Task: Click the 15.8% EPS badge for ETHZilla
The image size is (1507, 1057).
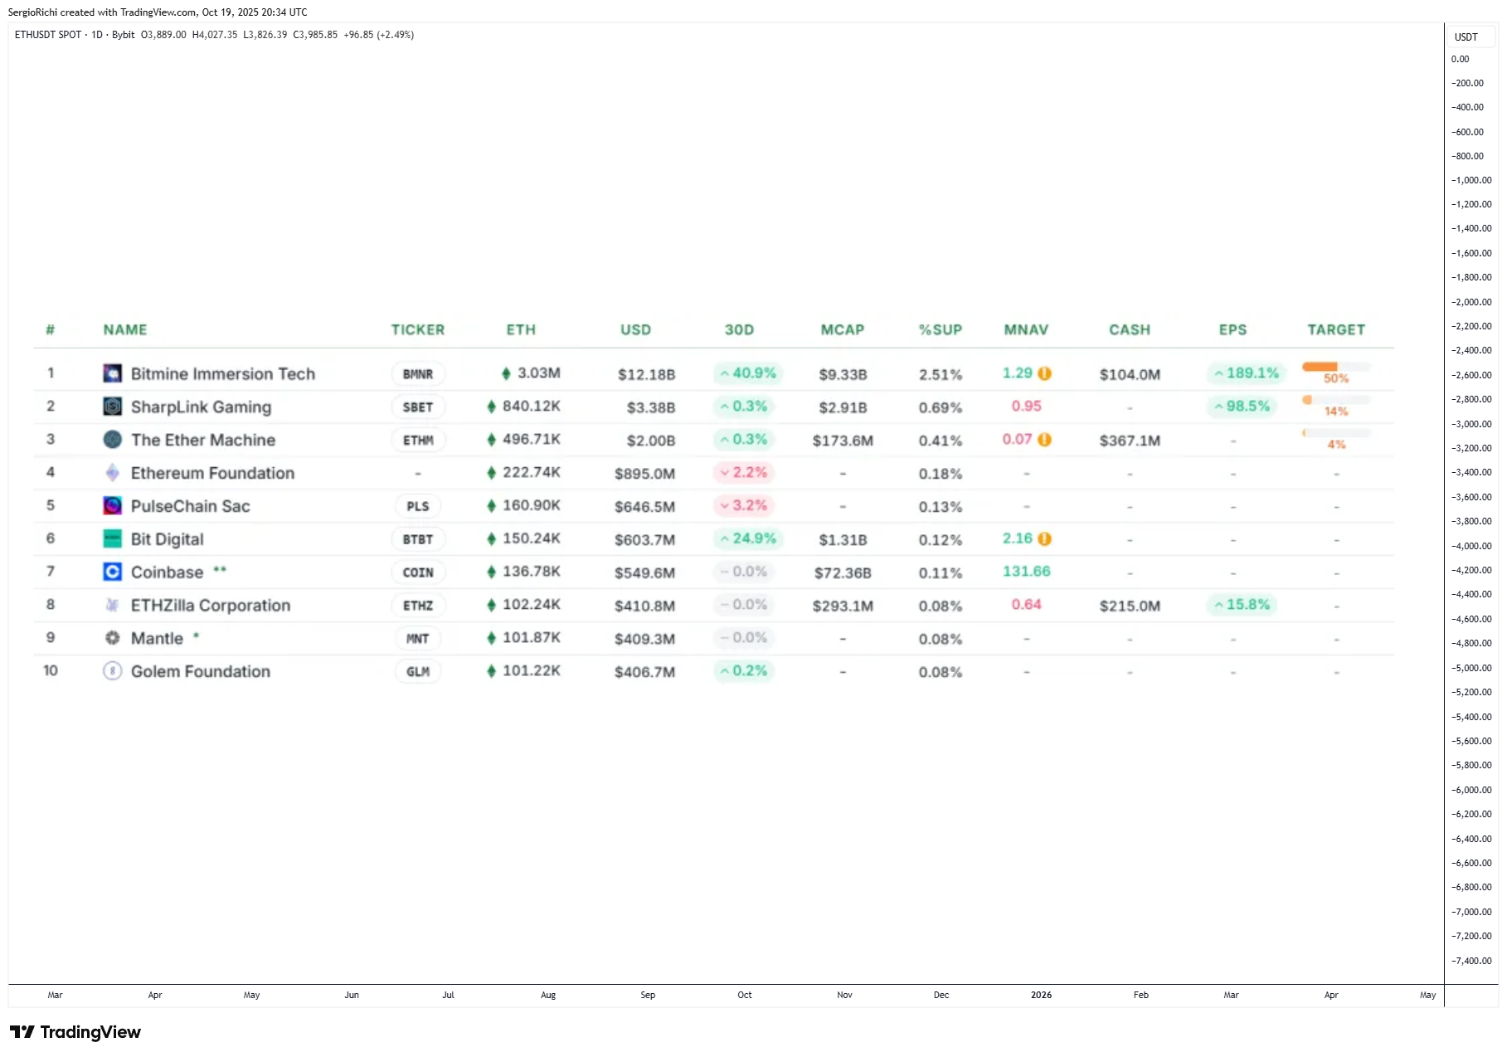Action: coord(1242,605)
